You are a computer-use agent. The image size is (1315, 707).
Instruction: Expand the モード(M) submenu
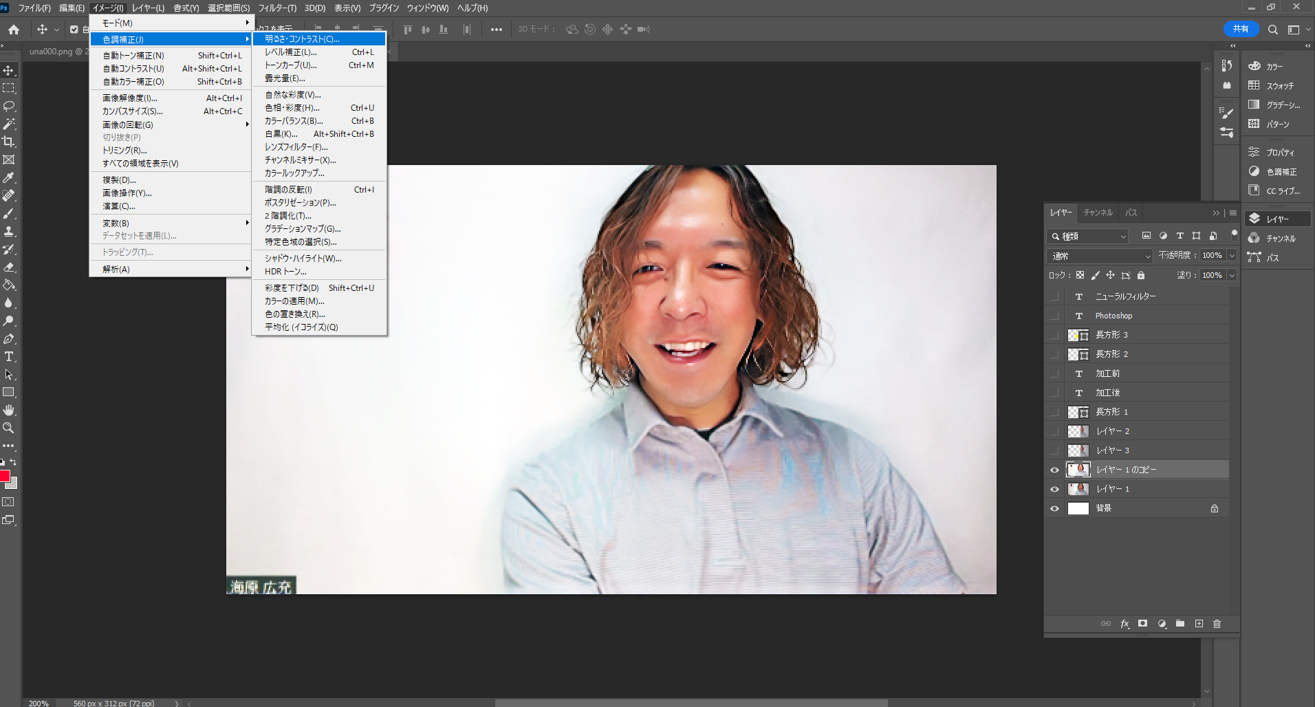[x=171, y=23]
